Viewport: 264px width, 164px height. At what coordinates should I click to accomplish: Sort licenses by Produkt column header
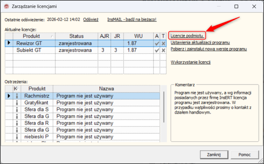34,36
